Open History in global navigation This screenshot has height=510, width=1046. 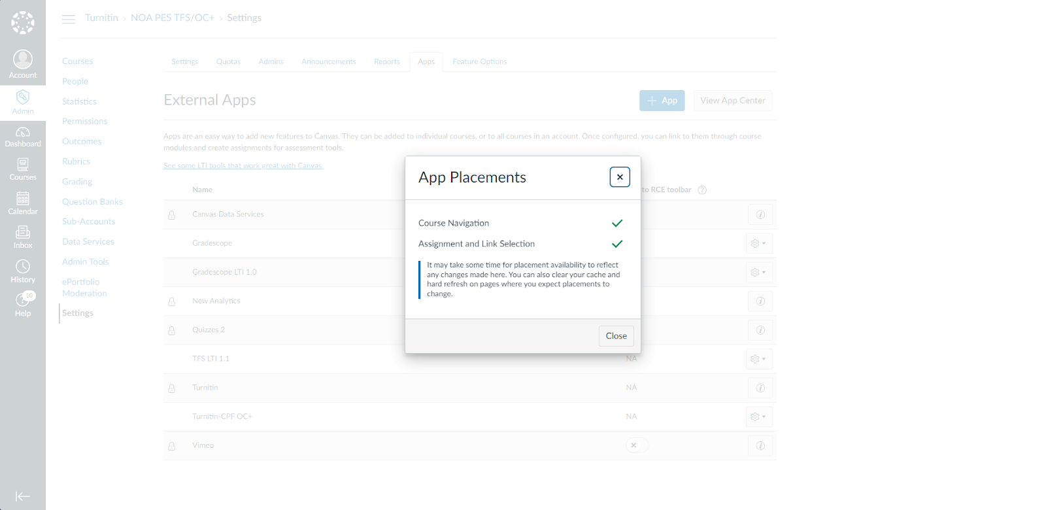[x=23, y=271]
